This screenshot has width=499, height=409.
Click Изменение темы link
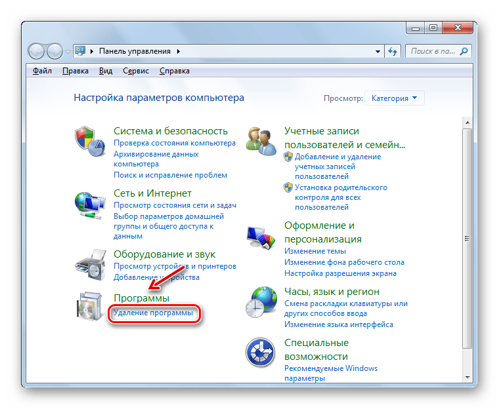(315, 251)
